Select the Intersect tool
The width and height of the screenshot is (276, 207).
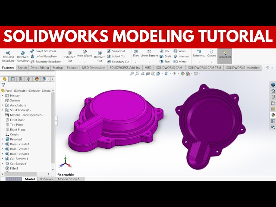coord(181,56)
